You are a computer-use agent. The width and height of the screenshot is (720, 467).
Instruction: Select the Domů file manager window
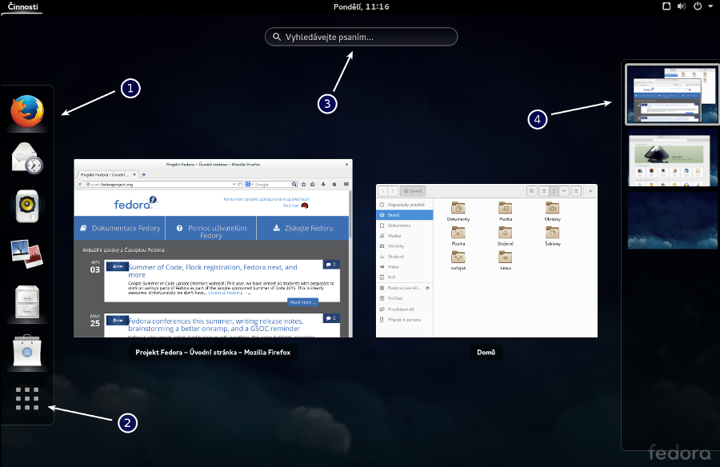click(486, 260)
